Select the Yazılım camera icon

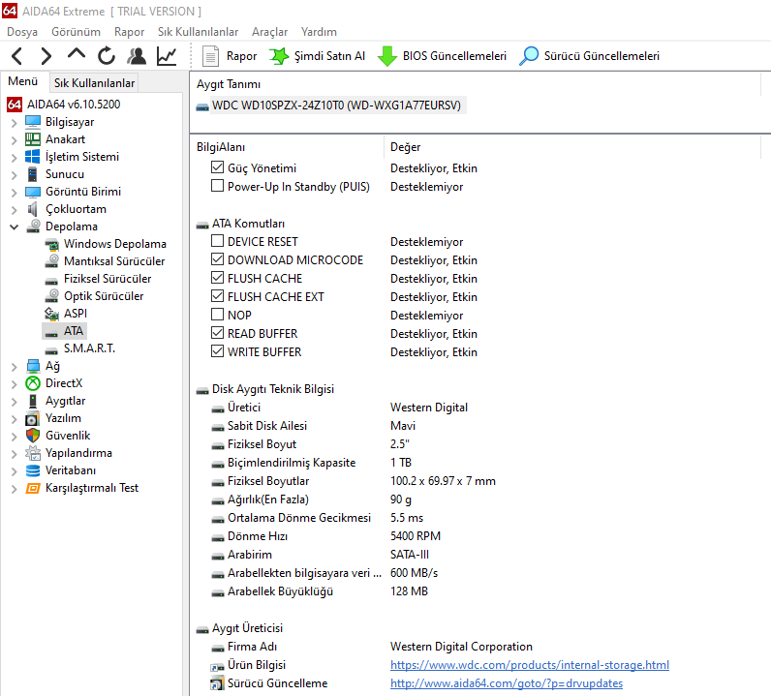(x=33, y=418)
